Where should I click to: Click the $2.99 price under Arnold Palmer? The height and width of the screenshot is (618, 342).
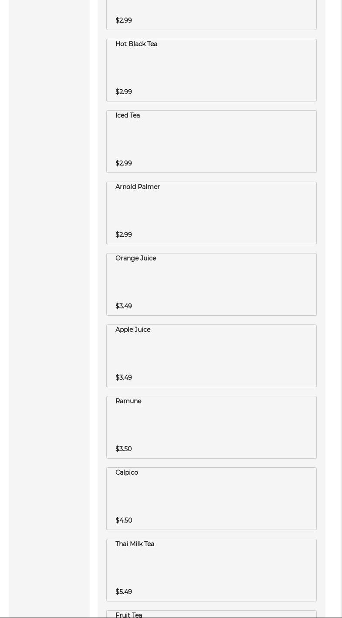pos(124,235)
